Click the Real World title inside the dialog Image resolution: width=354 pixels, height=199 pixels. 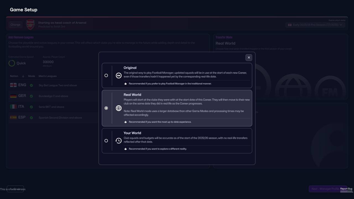point(132,95)
